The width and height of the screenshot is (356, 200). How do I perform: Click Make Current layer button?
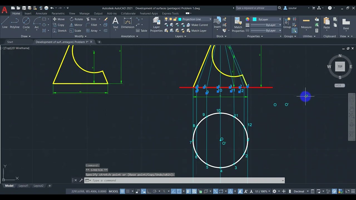click(197, 25)
